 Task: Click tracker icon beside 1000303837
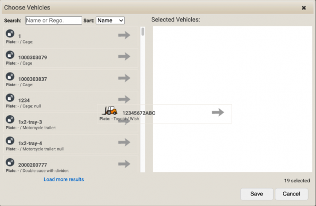tap(10, 76)
